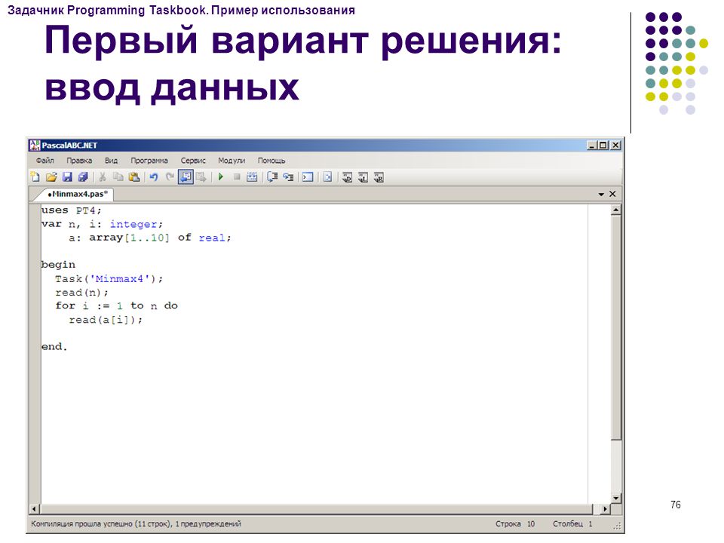Click the 'for i := 1 to n do' line
Screen dimensions: 724x543
(116, 305)
